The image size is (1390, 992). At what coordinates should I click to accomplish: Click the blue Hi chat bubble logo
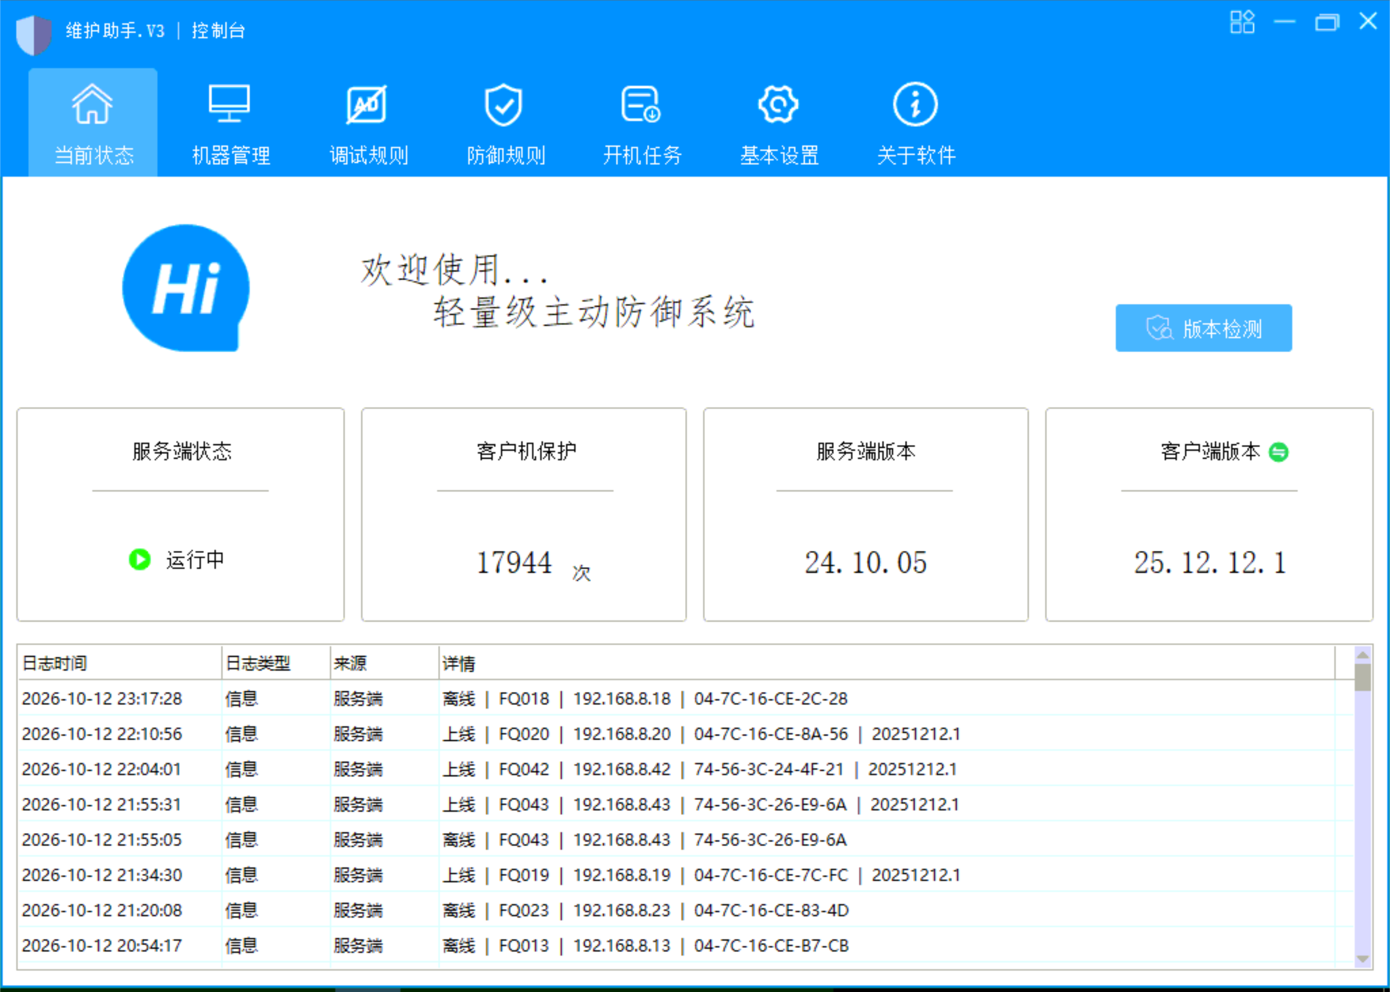(x=186, y=288)
